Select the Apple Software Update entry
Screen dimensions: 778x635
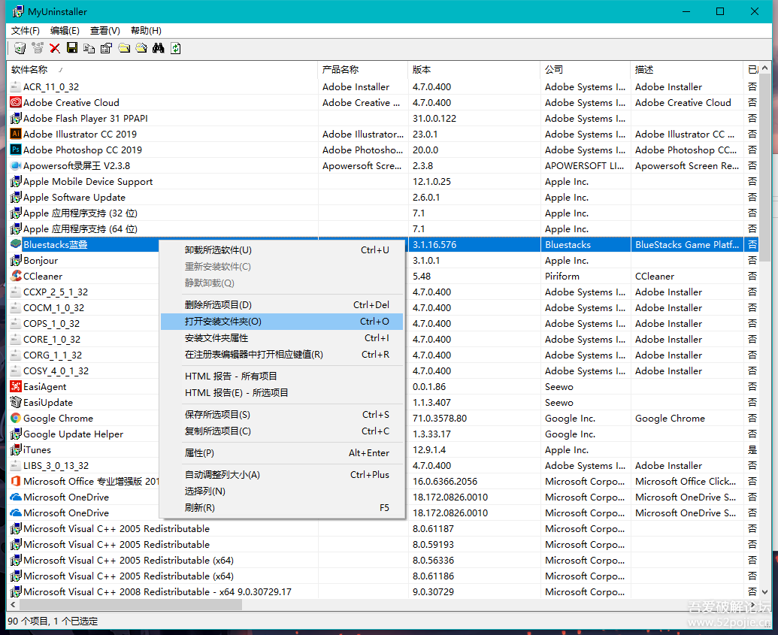tap(383, 198)
